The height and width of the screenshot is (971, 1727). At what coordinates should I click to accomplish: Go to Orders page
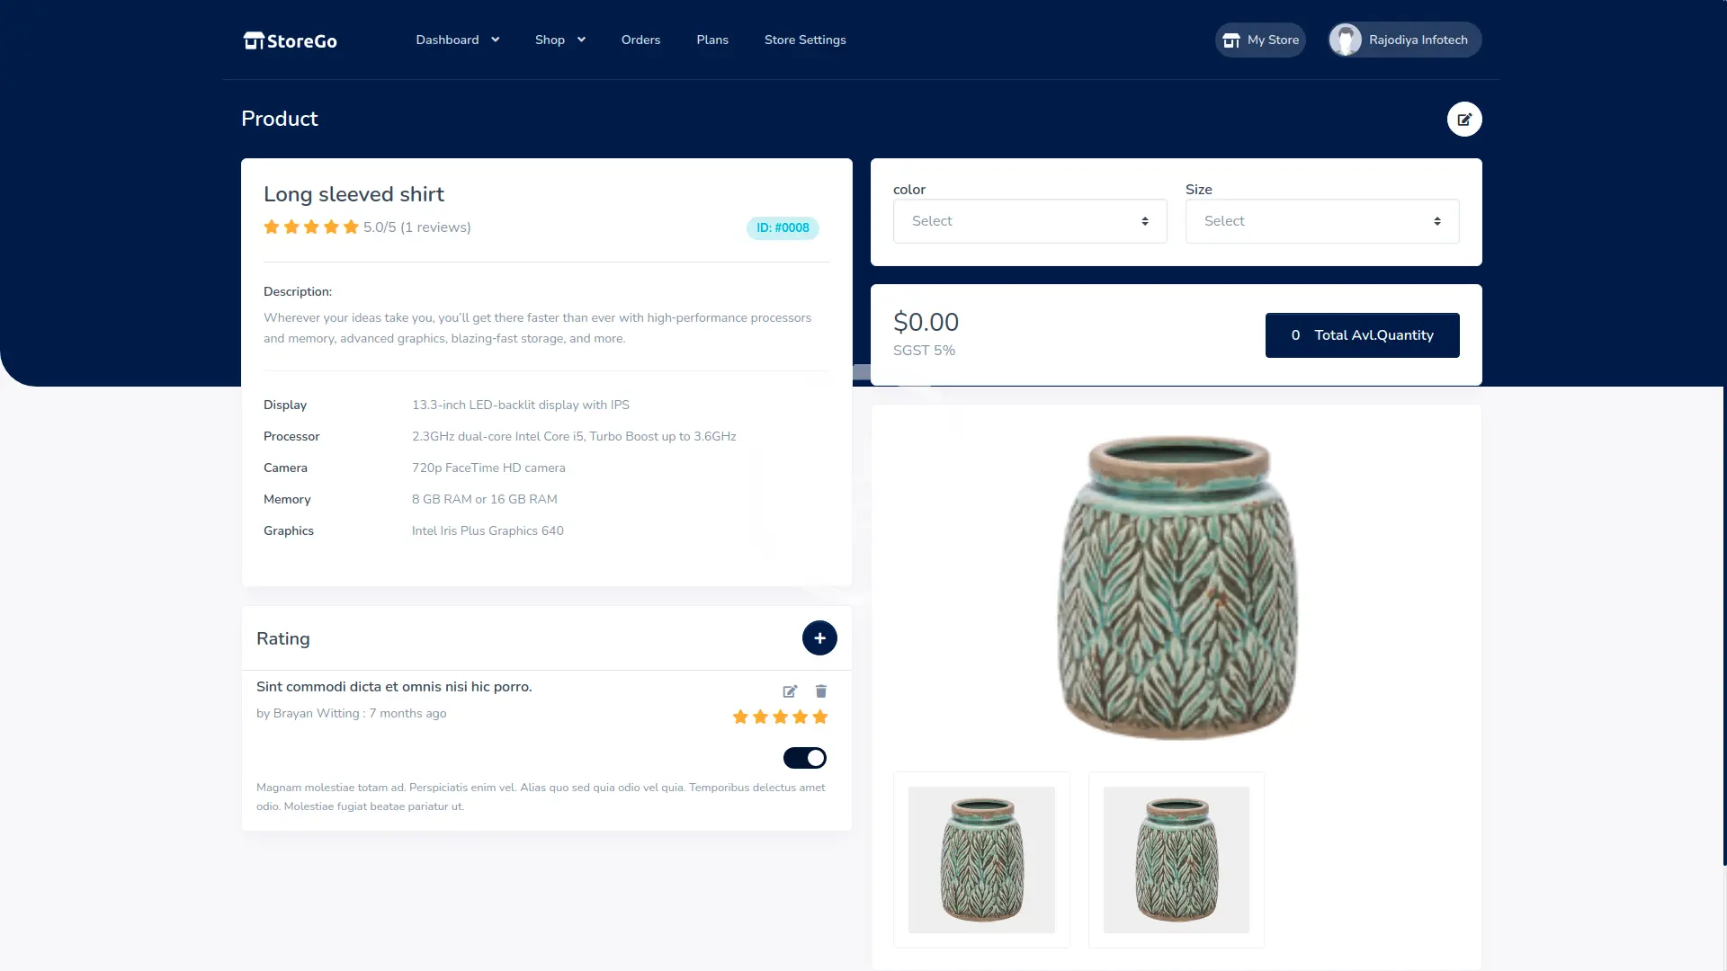click(x=640, y=40)
